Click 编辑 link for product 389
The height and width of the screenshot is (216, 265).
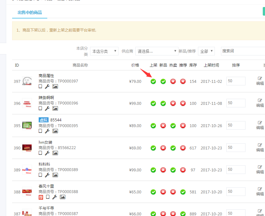click(x=260, y=172)
